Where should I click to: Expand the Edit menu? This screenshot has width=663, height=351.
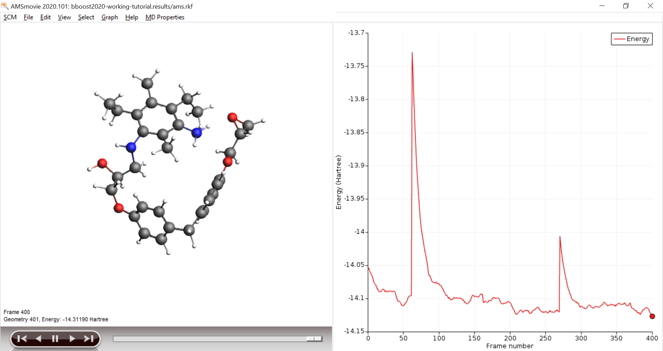pyautogui.click(x=45, y=17)
